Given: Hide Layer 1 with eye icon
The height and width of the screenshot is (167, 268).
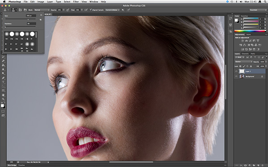Looking at the screenshot, I should 236,71.
